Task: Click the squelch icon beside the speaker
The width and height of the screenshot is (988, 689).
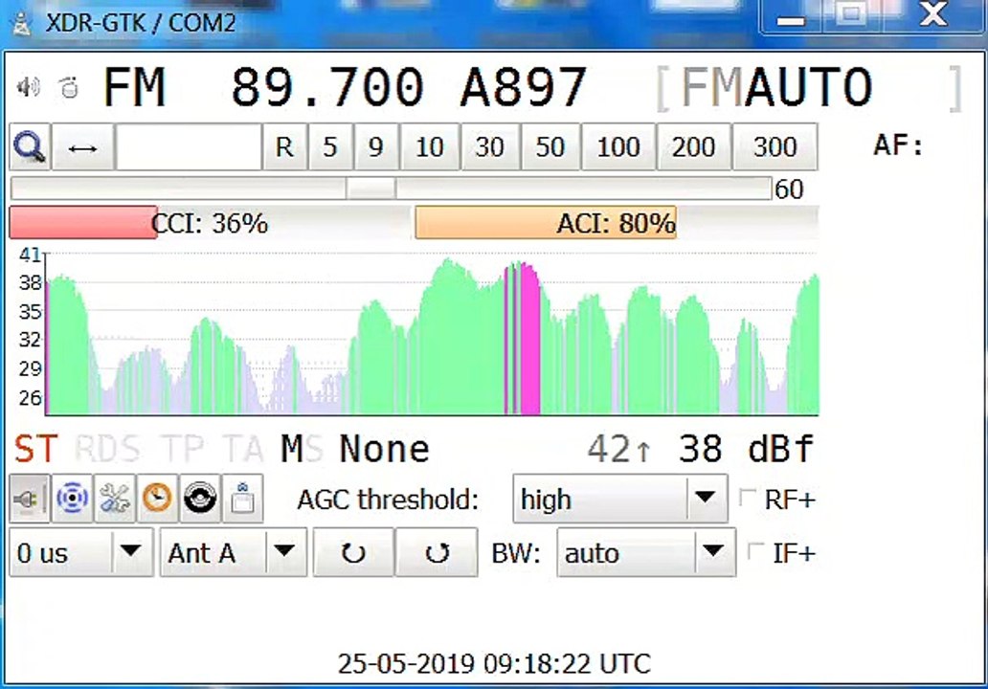Action: coord(69,87)
